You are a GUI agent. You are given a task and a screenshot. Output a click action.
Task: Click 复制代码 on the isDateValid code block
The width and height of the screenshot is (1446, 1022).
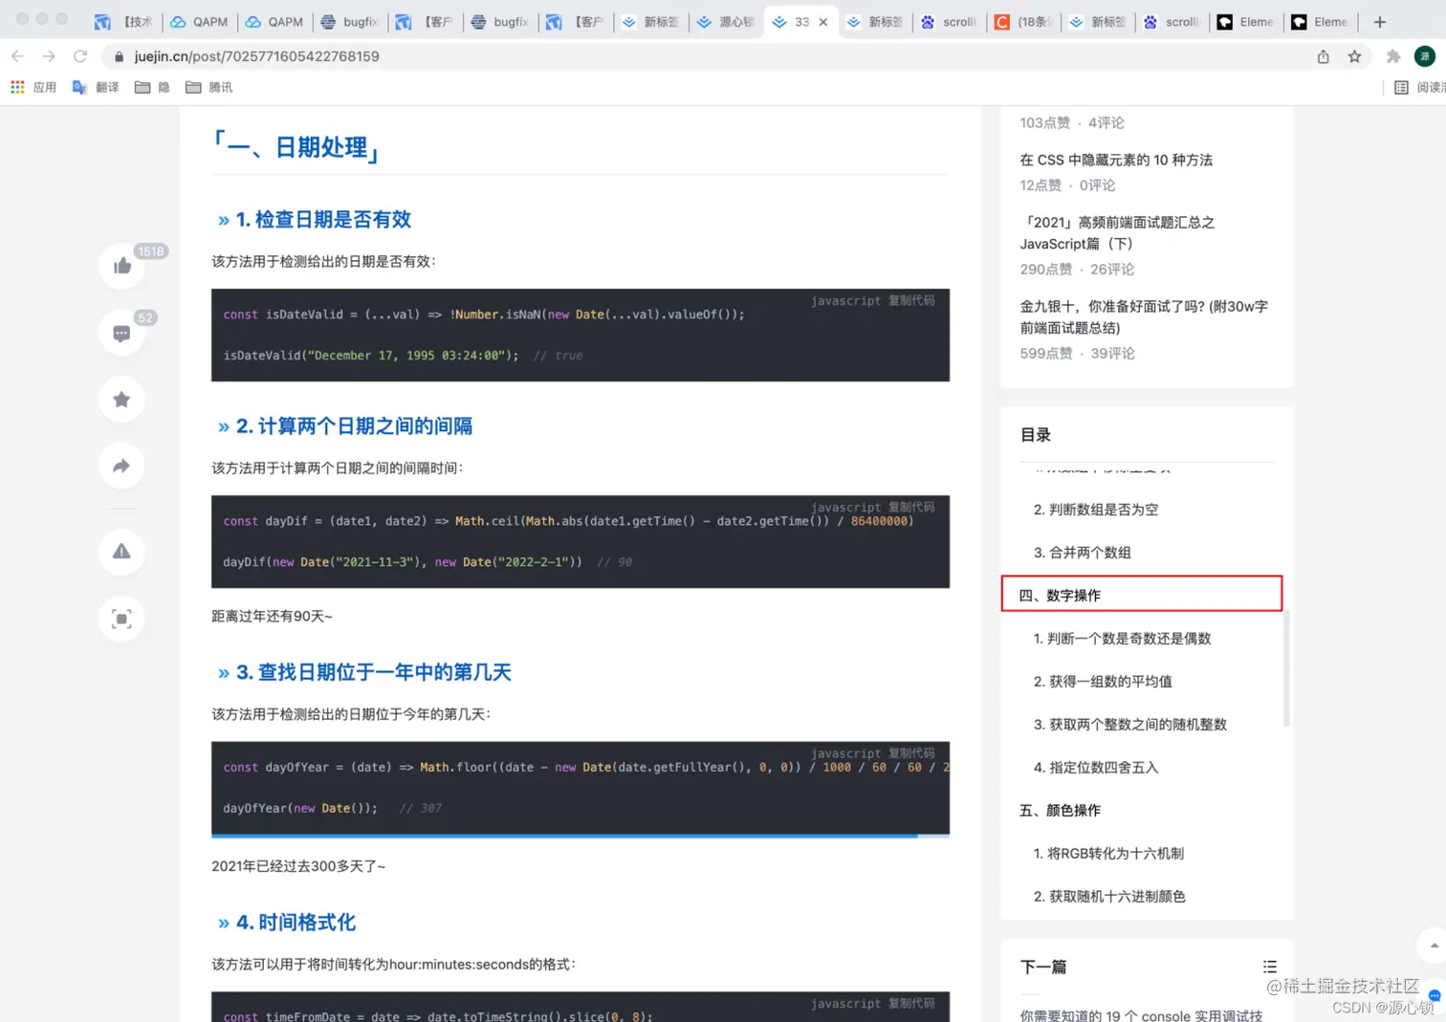click(x=910, y=300)
